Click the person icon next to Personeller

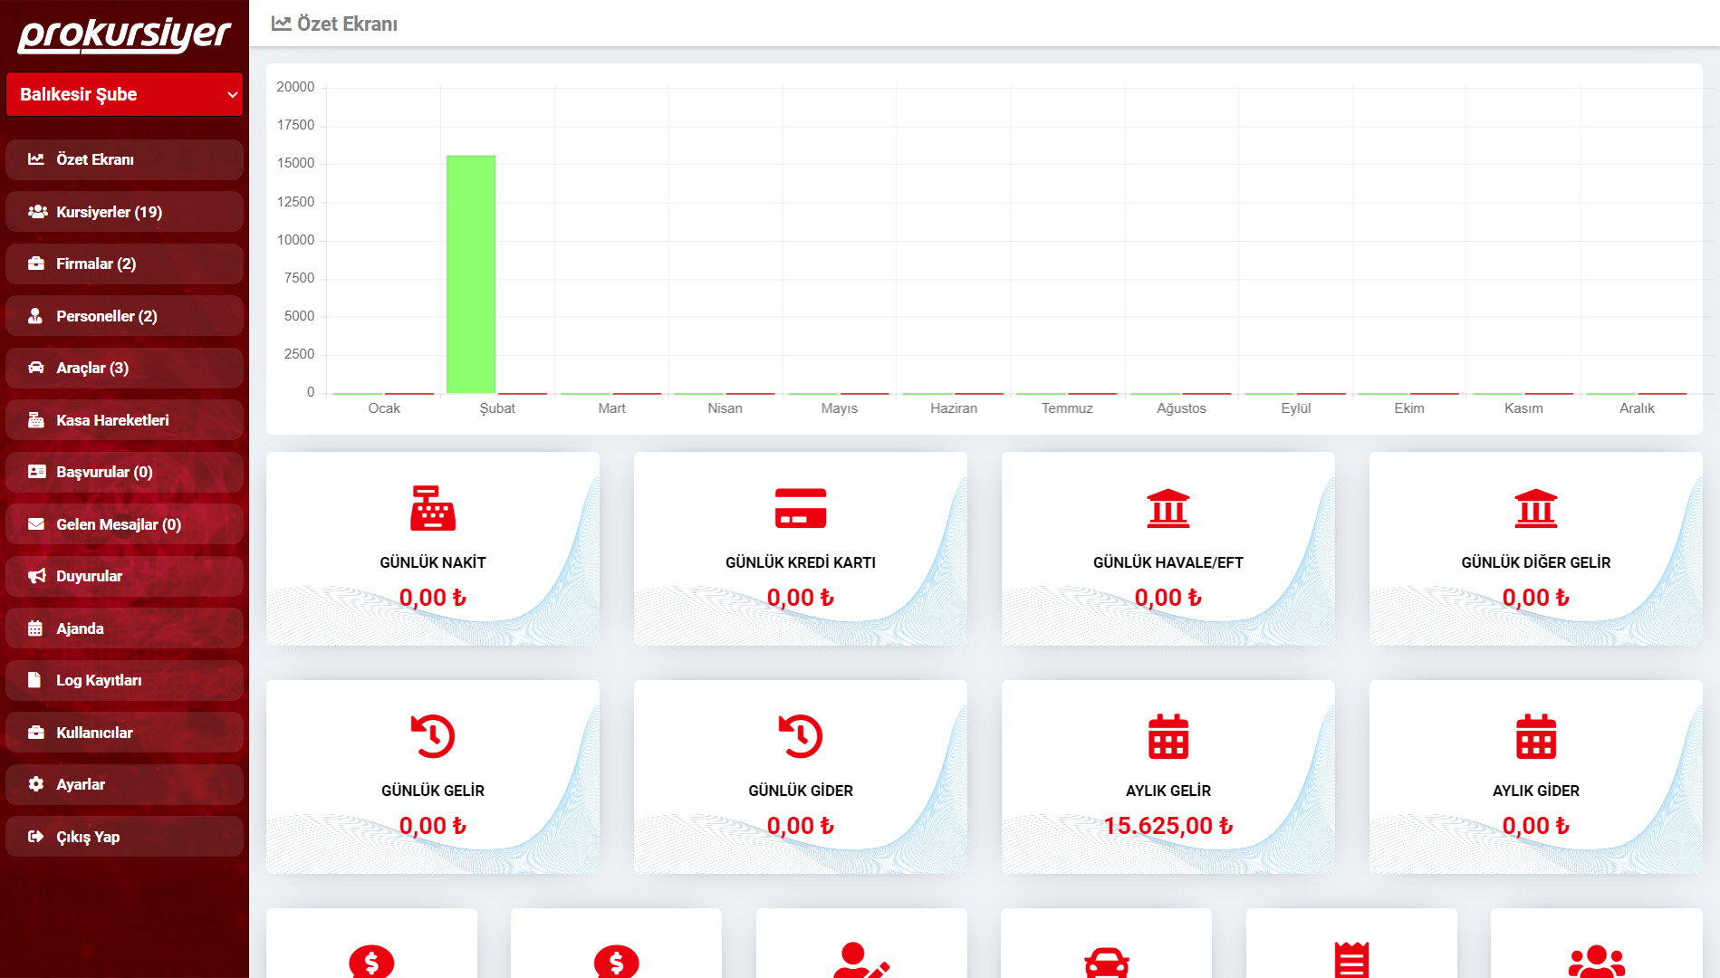pyautogui.click(x=35, y=316)
